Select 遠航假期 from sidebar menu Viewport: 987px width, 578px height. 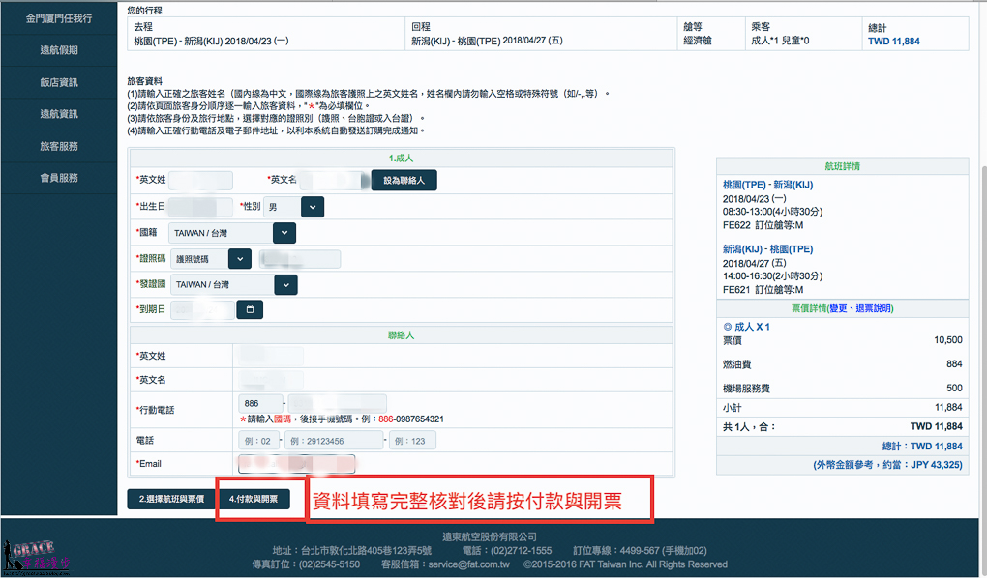tap(59, 50)
